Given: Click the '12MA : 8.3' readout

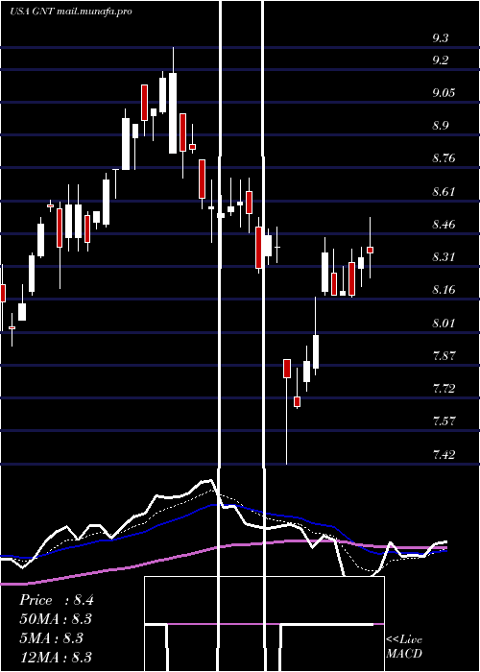Looking at the screenshot, I should pos(56,658).
